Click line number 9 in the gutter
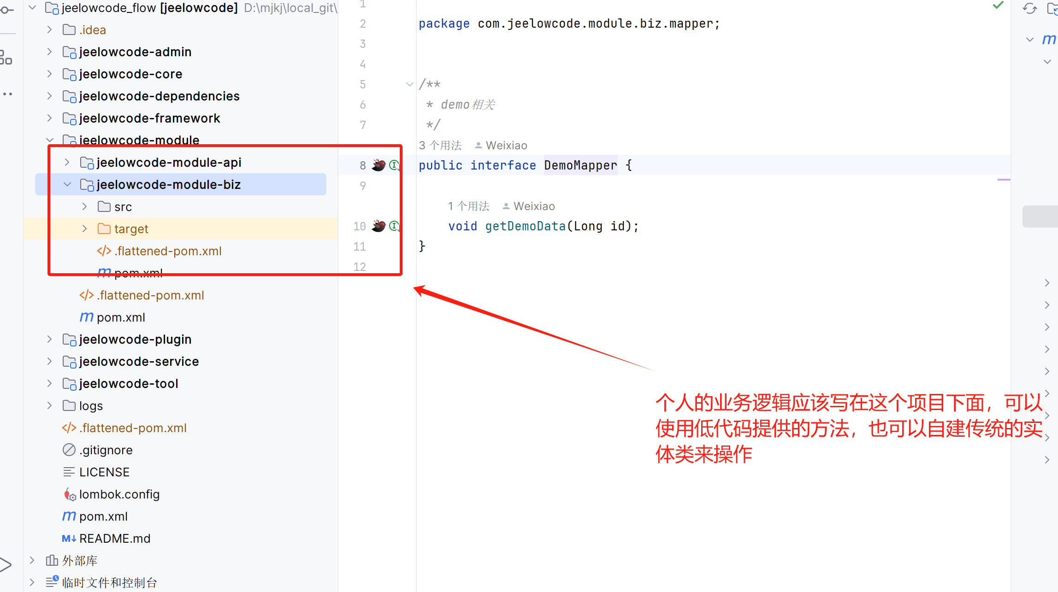Screen dimensions: 1058x592 pyautogui.click(x=363, y=185)
